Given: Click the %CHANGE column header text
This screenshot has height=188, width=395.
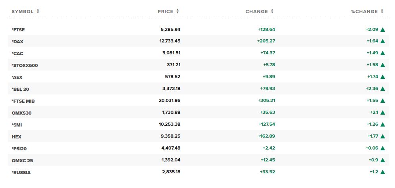Looking at the screenshot, I should click(x=364, y=12).
